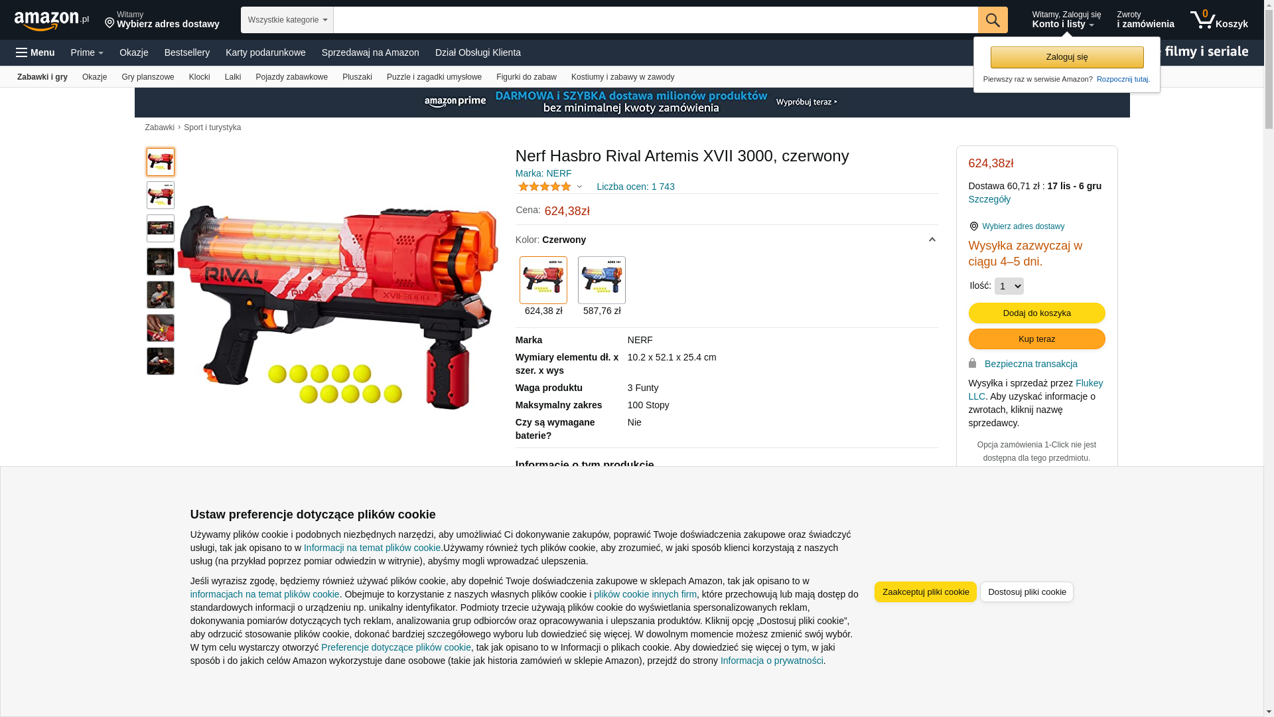
Task: Open the five-star rating breakdown
Action: 550,187
